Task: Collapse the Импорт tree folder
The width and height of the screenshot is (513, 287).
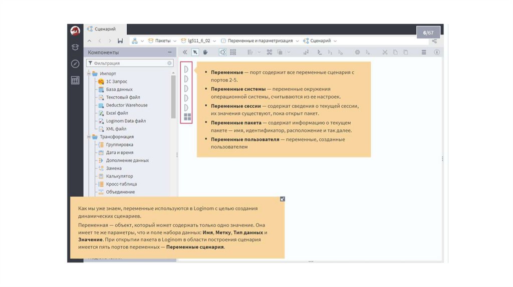Action: (x=90, y=73)
